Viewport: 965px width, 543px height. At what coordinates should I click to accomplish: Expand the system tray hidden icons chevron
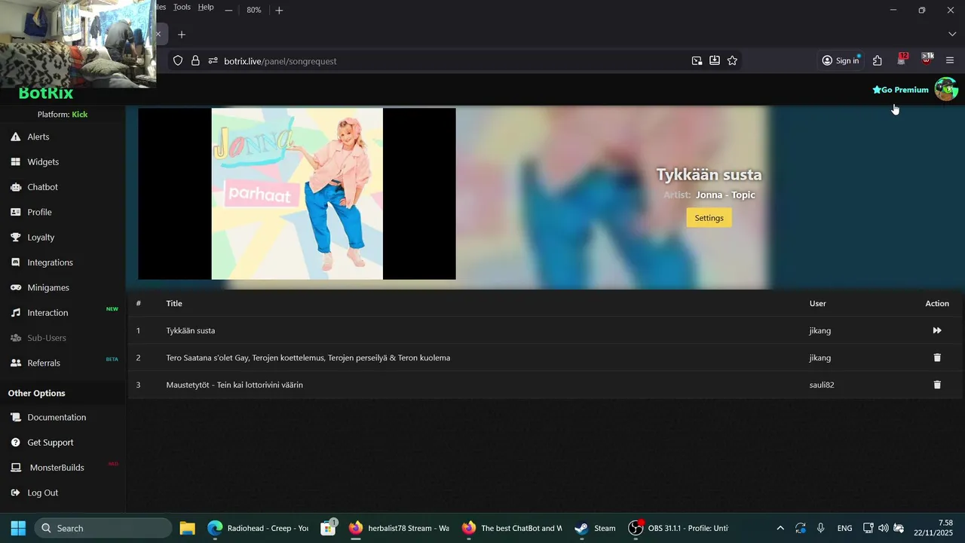780,528
